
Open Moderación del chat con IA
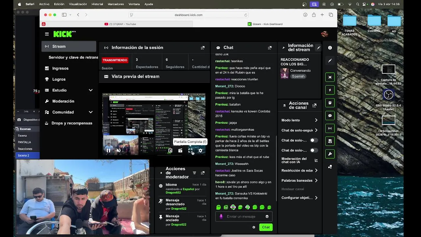pyautogui.click(x=299, y=160)
